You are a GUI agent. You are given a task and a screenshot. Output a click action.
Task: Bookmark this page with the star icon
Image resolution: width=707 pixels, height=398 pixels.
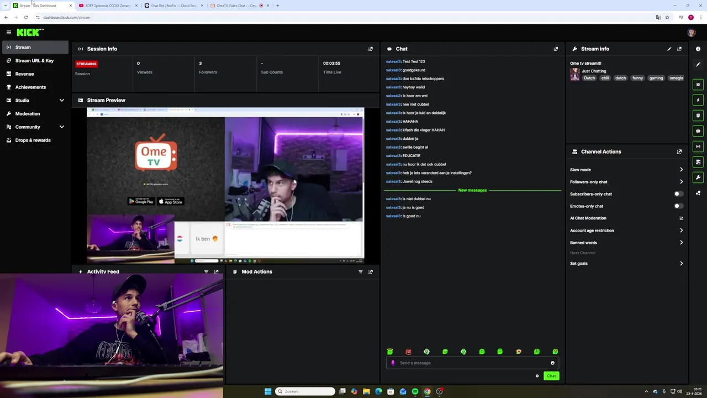coord(667,17)
